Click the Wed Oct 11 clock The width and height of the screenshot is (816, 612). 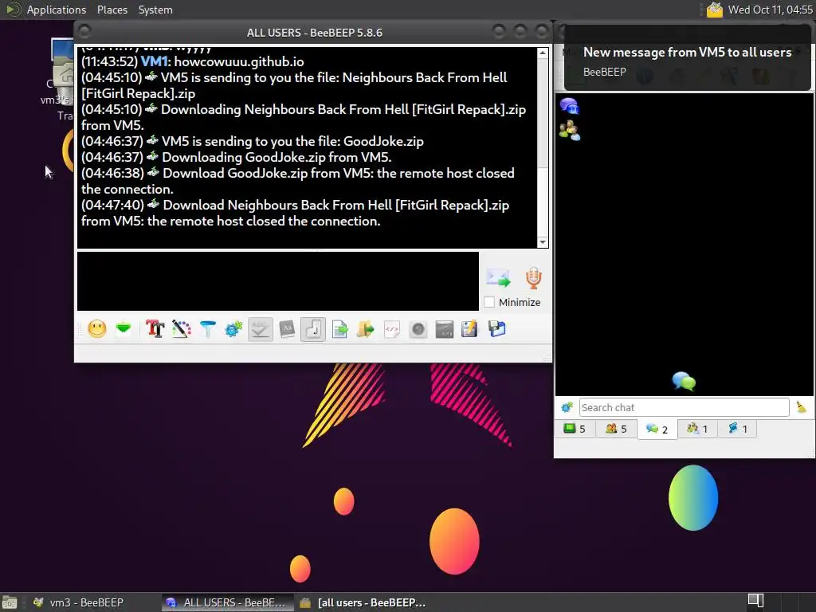771,10
